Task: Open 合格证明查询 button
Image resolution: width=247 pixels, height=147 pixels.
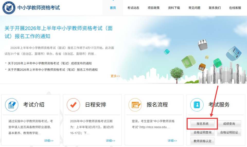Action: (x=202, y=132)
